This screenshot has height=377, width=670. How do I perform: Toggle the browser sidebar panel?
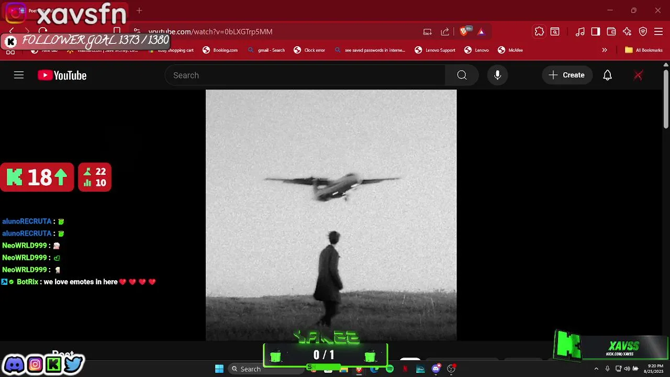(596, 32)
